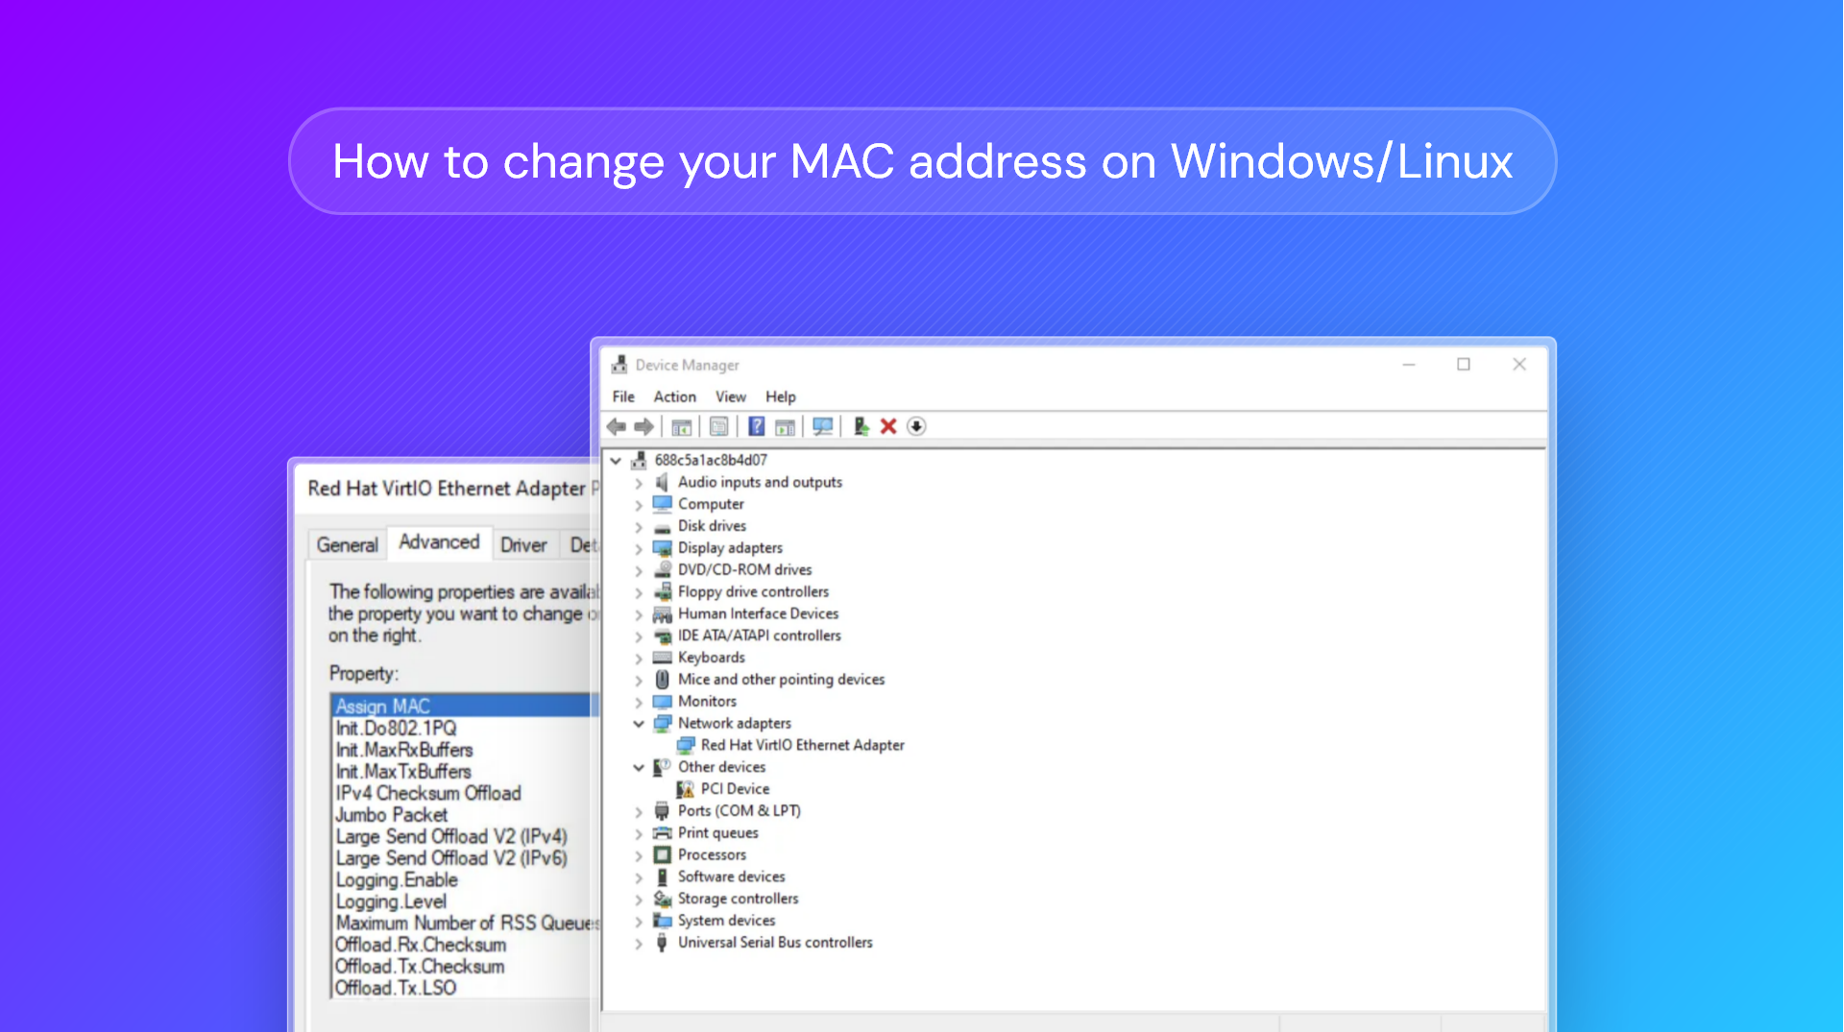Click the Scan for hardware changes icon
This screenshot has width=1844, height=1032.
coord(822,426)
